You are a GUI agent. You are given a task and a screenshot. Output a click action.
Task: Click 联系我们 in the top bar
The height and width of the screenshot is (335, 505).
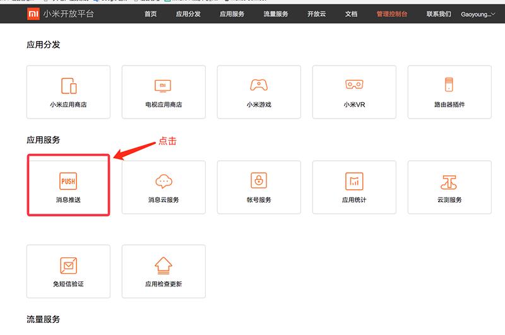pos(439,14)
